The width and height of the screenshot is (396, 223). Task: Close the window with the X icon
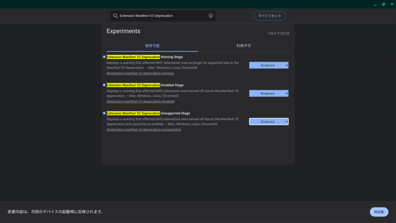(392, 4)
